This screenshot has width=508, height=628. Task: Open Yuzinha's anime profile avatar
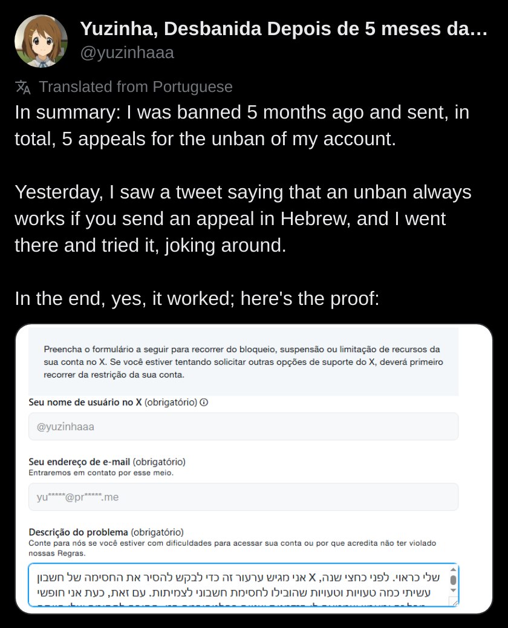pos(41,41)
